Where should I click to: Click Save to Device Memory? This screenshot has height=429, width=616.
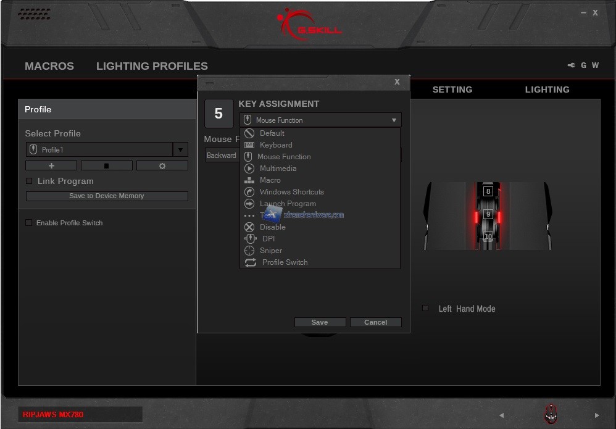click(107, 196)
